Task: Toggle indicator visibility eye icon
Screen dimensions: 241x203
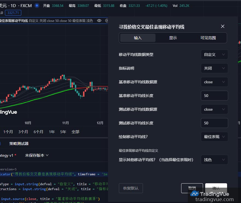Action: pyautogui.click(x=99, y=21)
